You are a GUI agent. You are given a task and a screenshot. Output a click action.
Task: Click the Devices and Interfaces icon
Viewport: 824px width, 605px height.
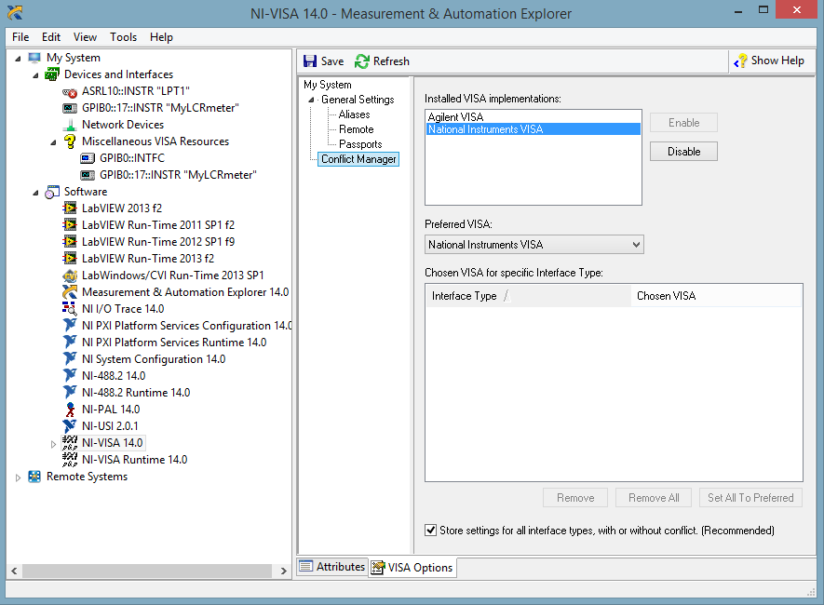pyautogui.click(x=52, y=74)
